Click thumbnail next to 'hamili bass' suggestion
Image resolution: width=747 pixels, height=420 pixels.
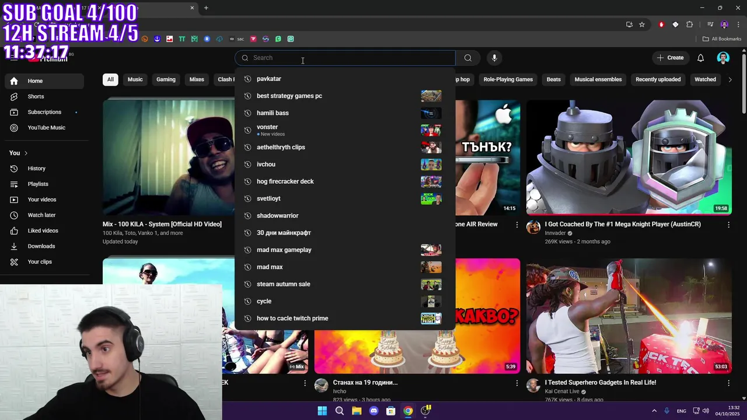pos(431,113)
